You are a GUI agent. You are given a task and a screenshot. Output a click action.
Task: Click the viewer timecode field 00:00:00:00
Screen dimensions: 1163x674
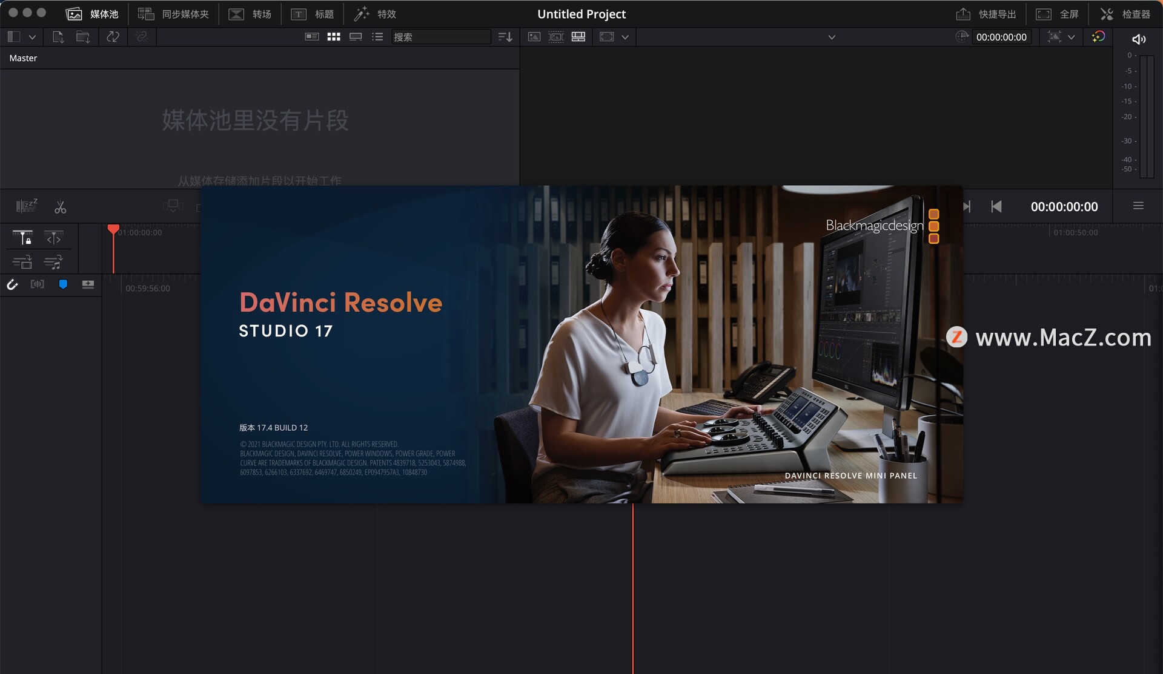click(x=1001, y=37)
